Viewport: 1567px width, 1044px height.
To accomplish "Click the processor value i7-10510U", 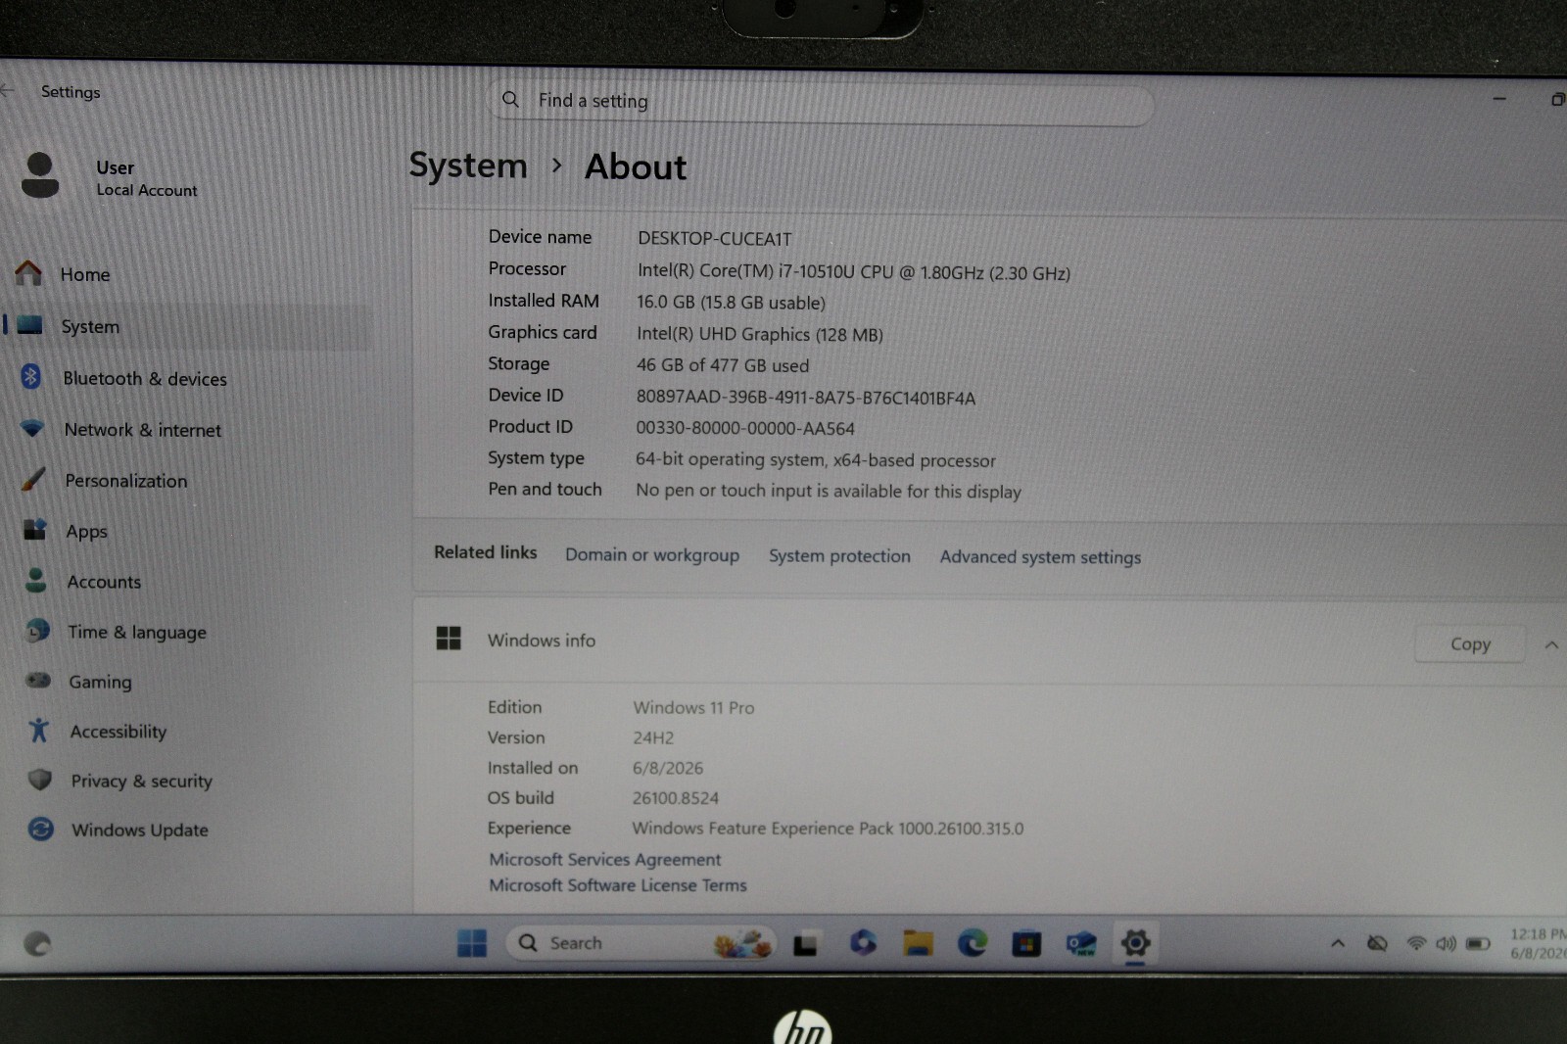I will (854, 272).
